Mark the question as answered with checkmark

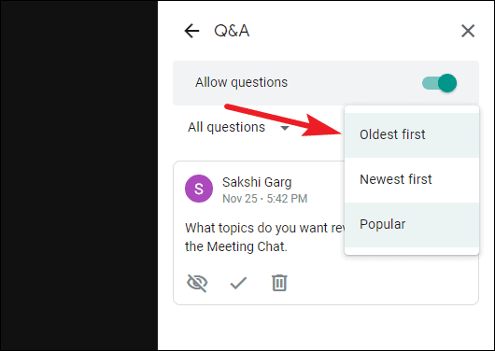coord(238,283)
